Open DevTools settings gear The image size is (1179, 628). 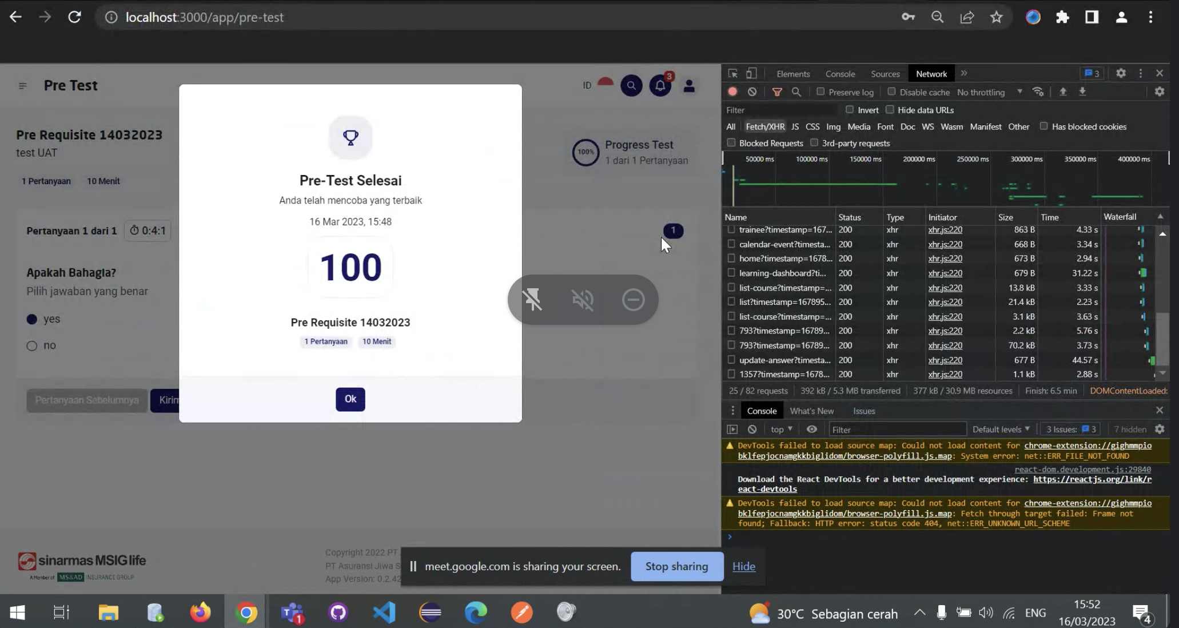point(1121,73)
